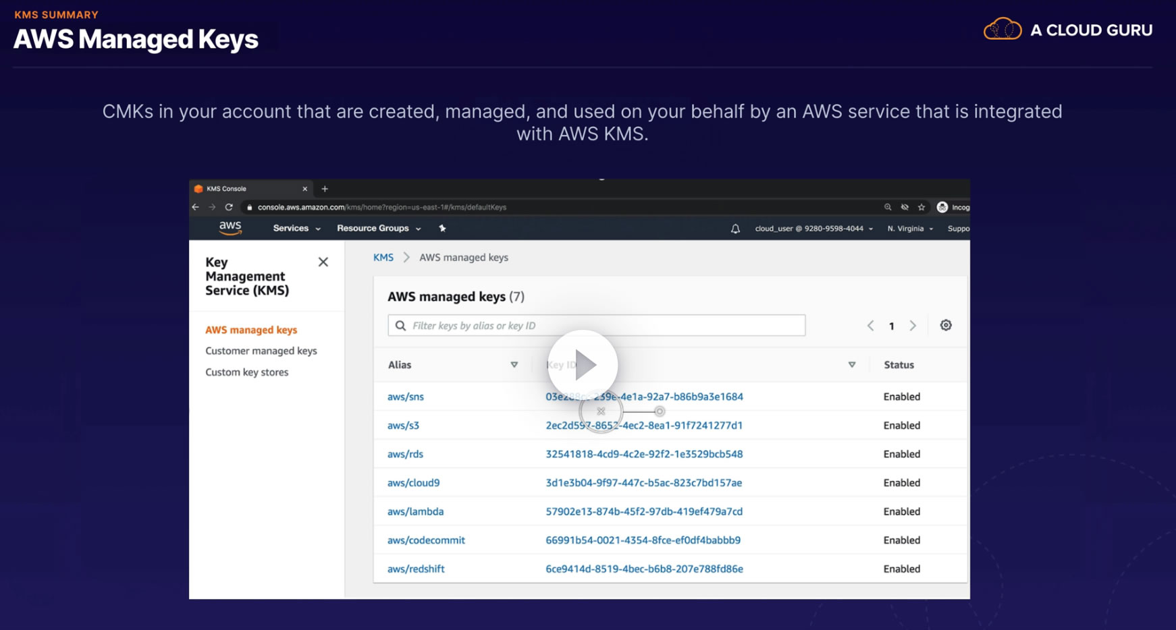This screenshot has height=630, width=1176.
Task: Open the notifications bell icon
Action: click(735, 229)
